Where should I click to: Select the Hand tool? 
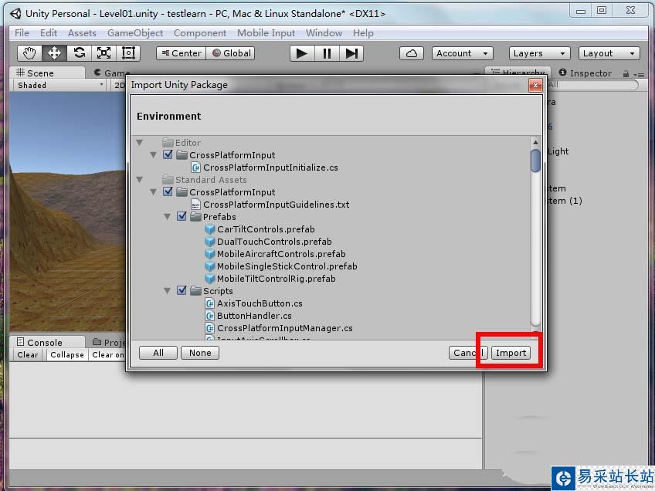(x=29, y=53)
